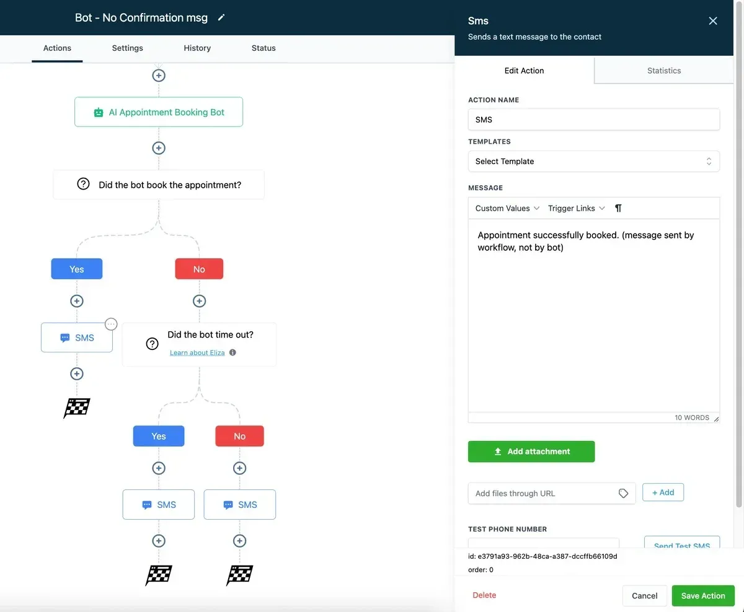Viewport: 744px width, 612px height.
Task: Click the Add attachment button
Action: [x=531, y=452]
